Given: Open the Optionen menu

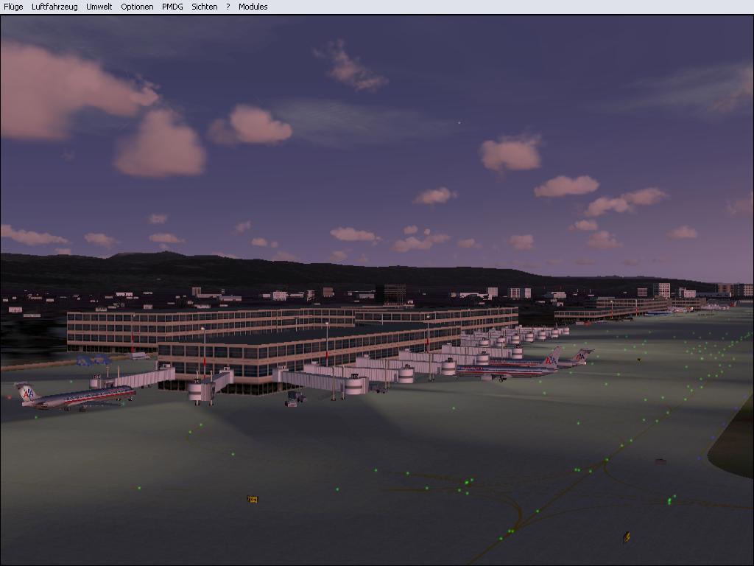Looking at the screenshot, I should [137, 7].
